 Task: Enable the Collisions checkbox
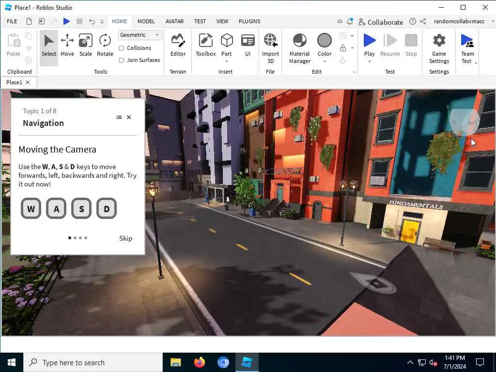click(x=121, y=48)
